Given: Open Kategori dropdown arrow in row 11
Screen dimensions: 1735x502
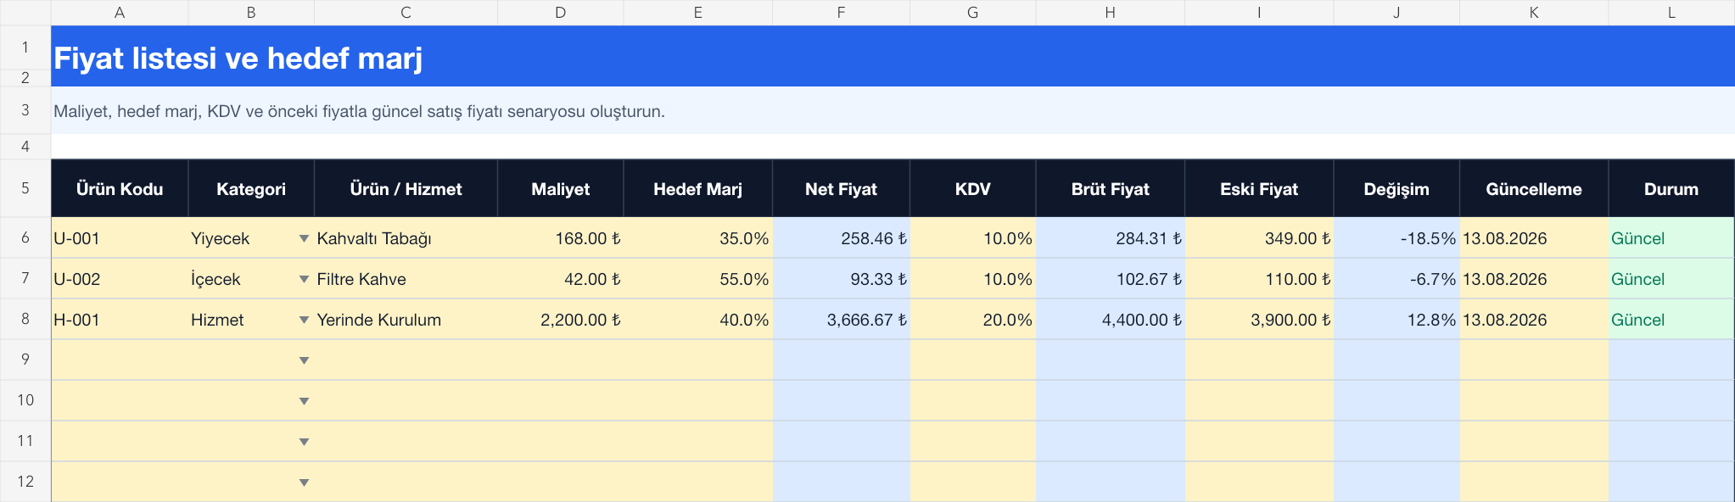Looking at the screenshot, I should coord(304,443).
